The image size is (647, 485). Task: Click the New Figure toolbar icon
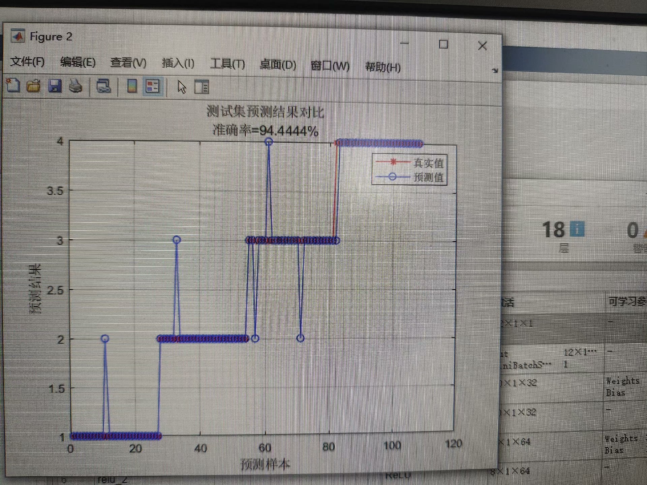click(x=13, y=85)
